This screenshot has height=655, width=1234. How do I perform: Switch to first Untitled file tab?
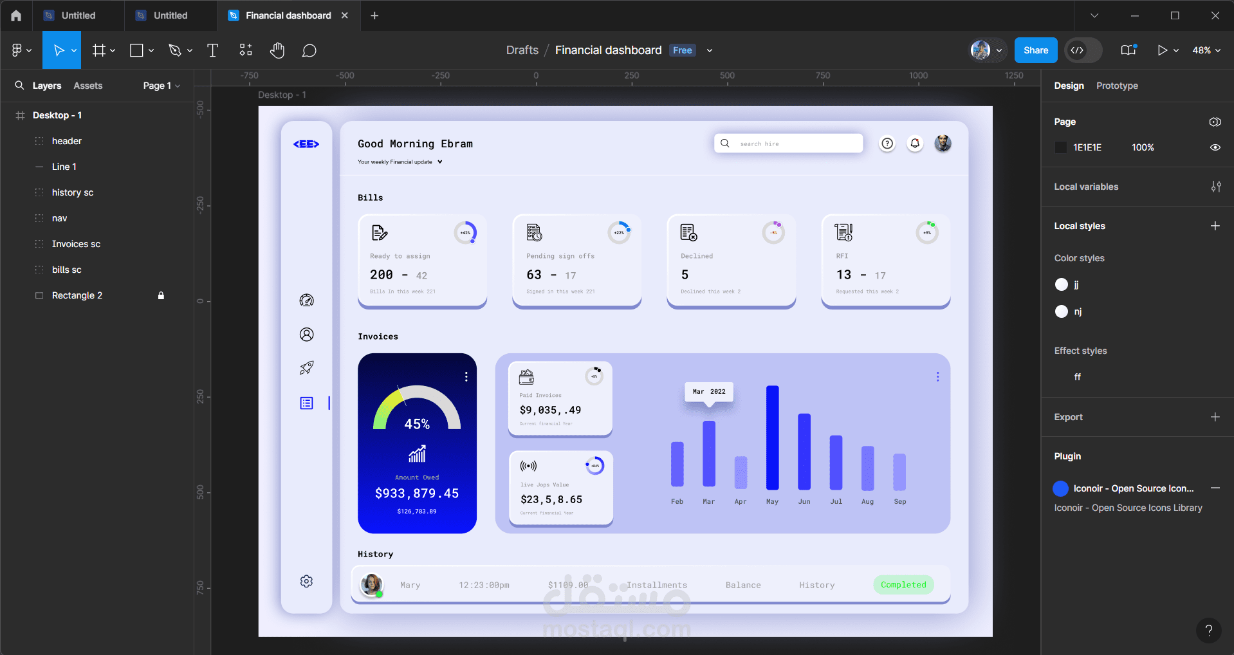coord(78,15)
